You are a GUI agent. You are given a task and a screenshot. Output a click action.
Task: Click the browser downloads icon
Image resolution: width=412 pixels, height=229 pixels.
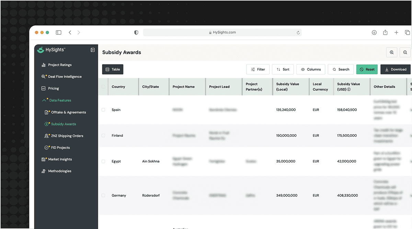pyautogui.click(x=374, y=32)
